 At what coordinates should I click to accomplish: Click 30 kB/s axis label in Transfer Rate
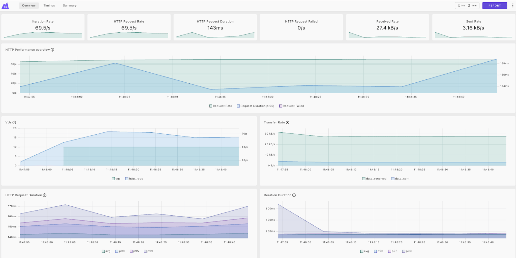[x=270, y=134]
